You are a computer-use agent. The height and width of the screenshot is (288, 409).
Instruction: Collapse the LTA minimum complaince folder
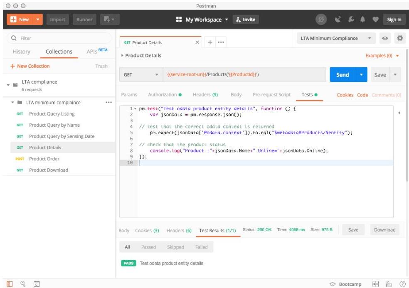click(12, 102)
